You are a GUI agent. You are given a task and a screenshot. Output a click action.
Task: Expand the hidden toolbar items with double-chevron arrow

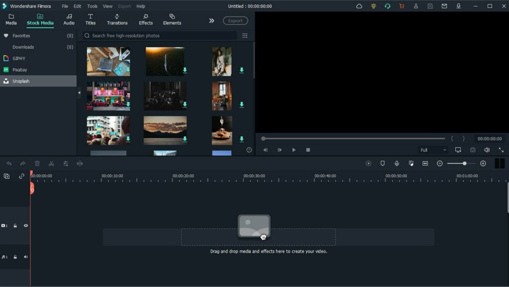tap(211, 20)
